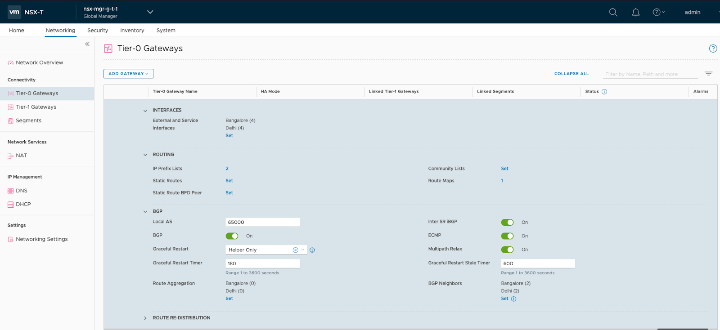Collapse the Interfaces section
720x330 pixels.
coord(145,111)
